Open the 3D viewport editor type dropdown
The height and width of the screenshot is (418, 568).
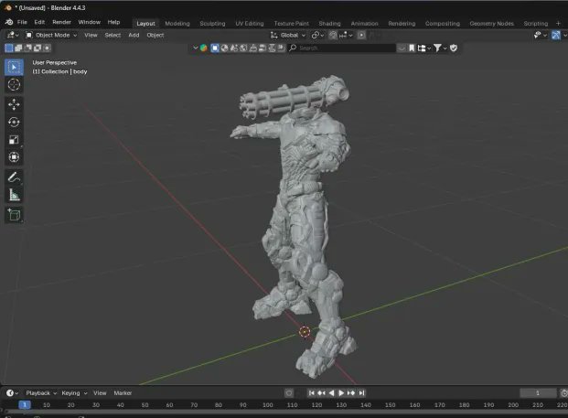(13, 35)
